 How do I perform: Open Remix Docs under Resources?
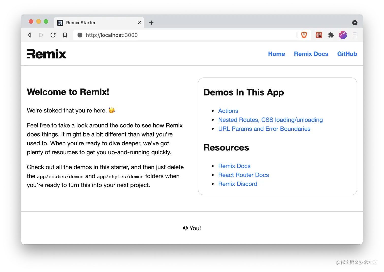click(x=234, y=166)
